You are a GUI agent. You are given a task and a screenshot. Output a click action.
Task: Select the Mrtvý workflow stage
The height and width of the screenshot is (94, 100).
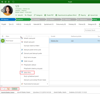pyautogui.click(x=95, y=20)
